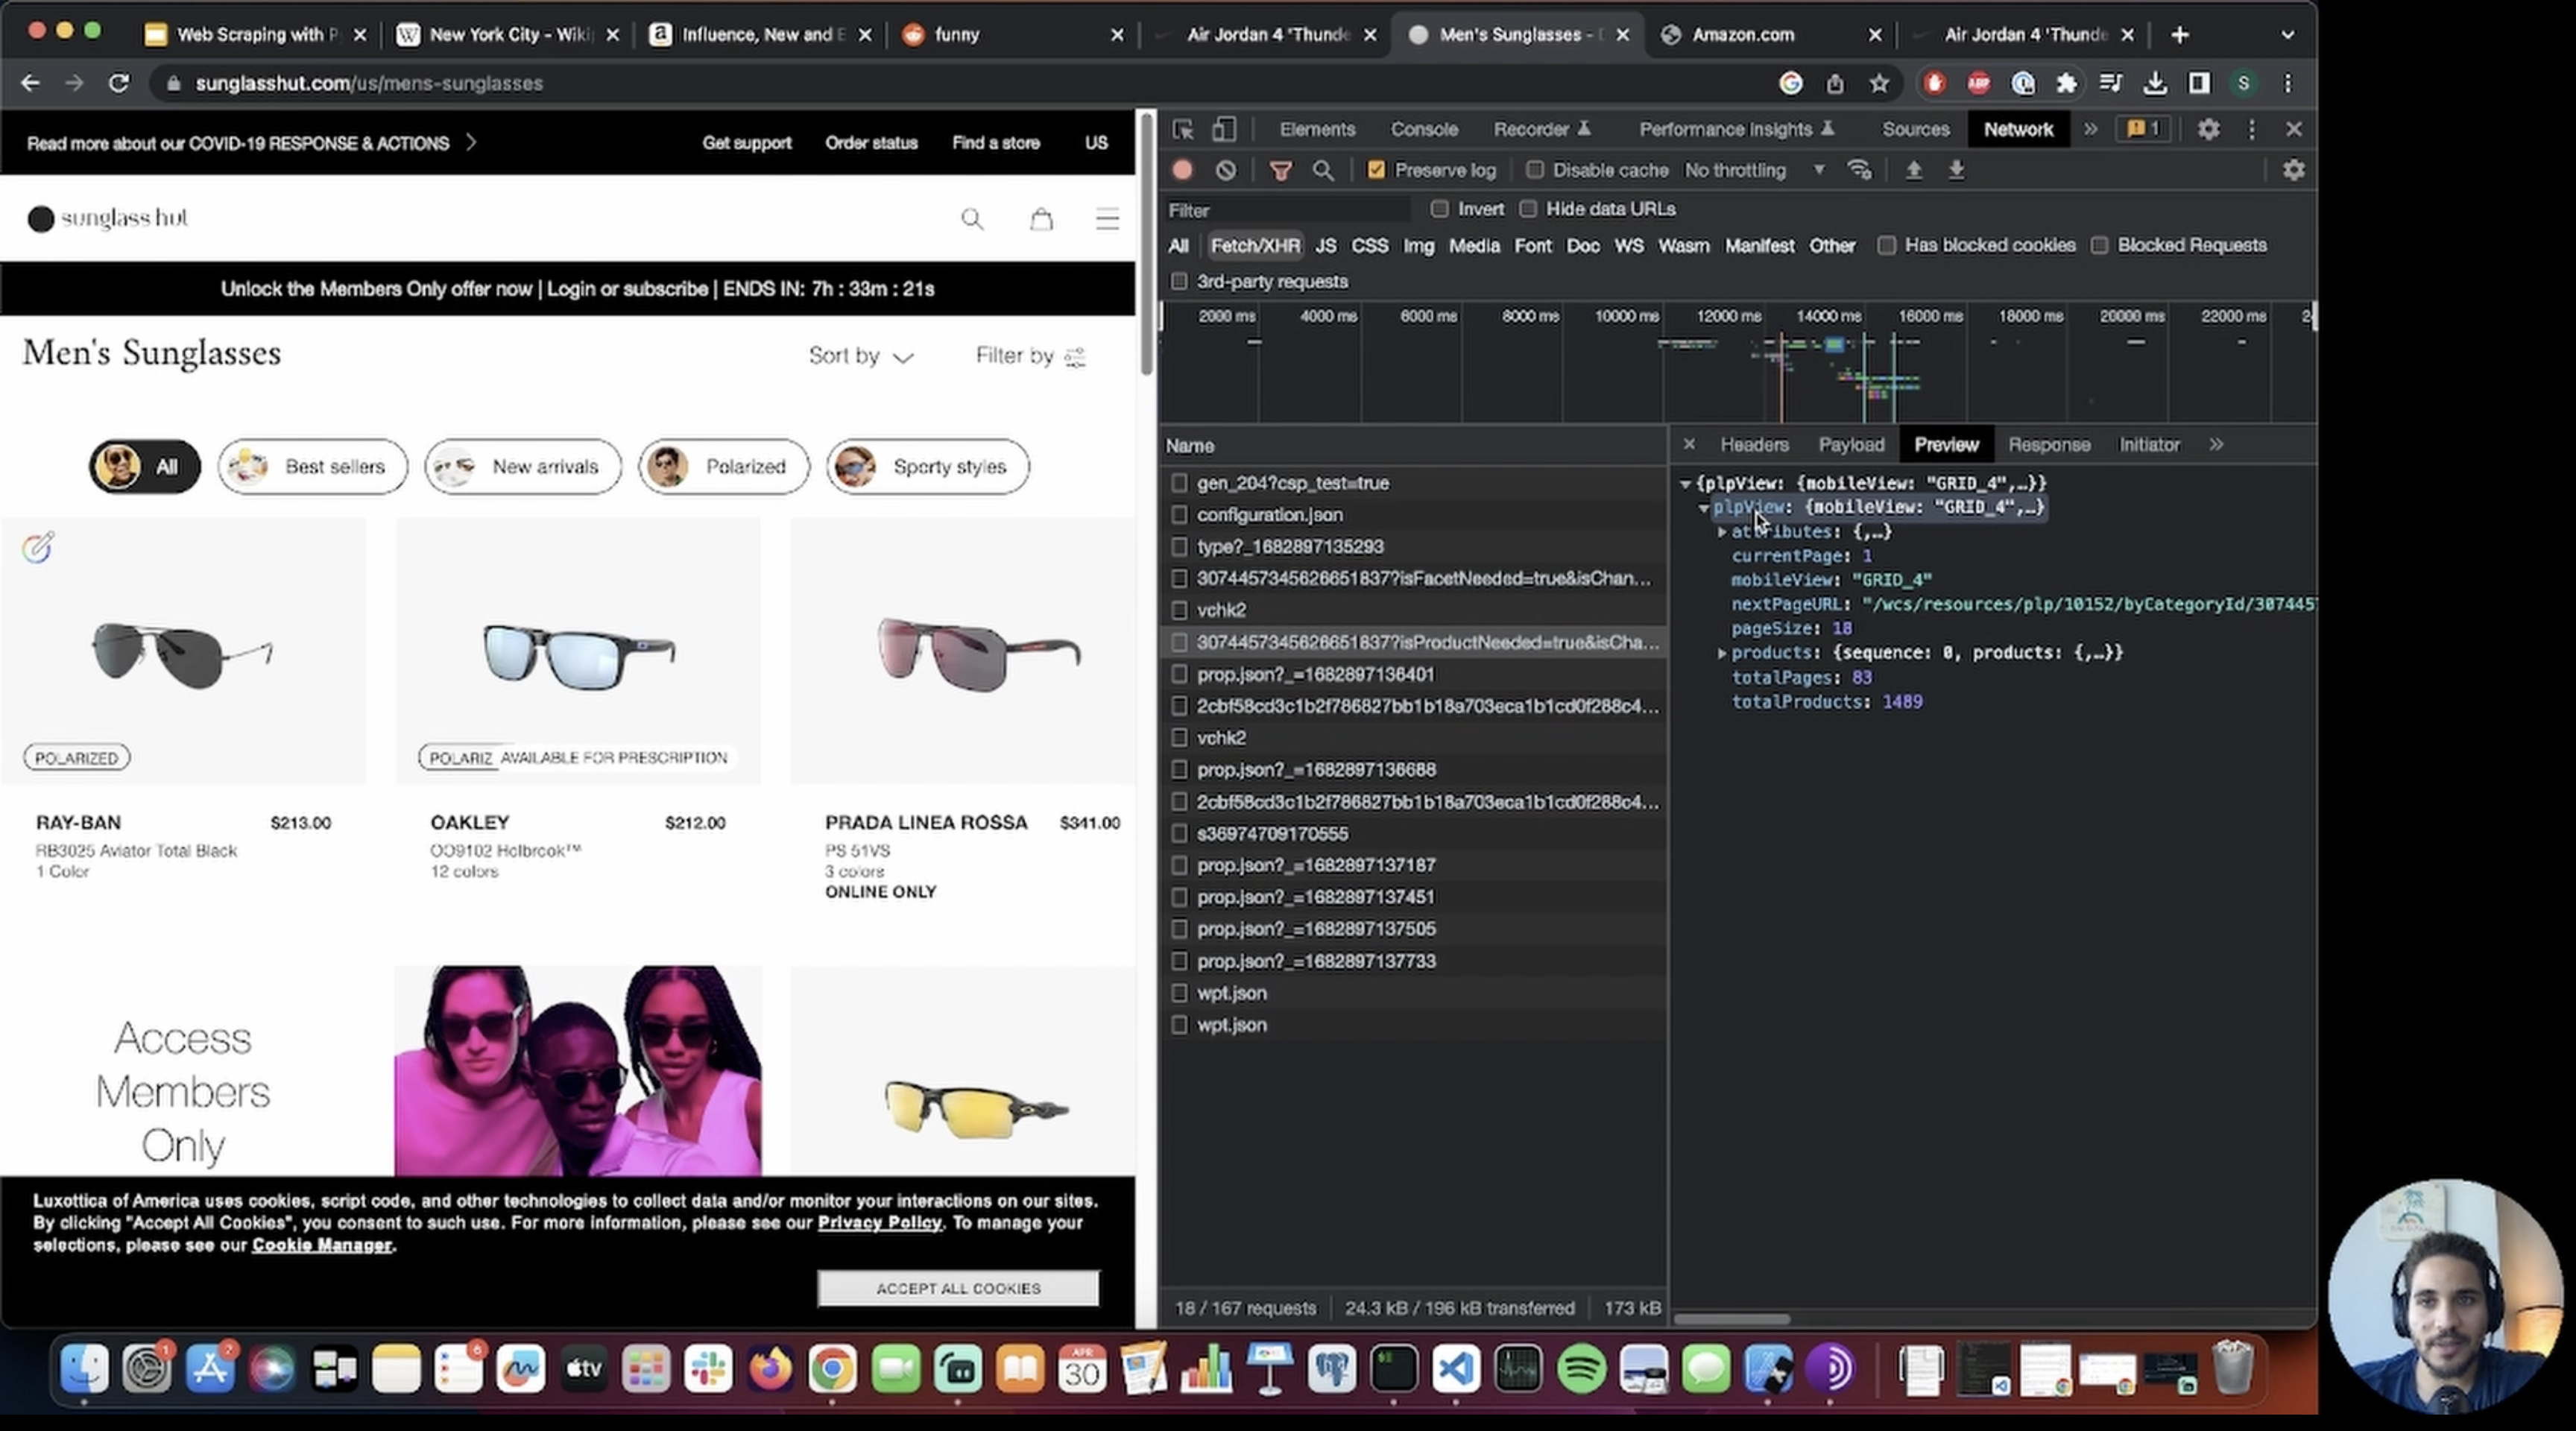Open Spotify from the dock

(x=1581, y=1369)
